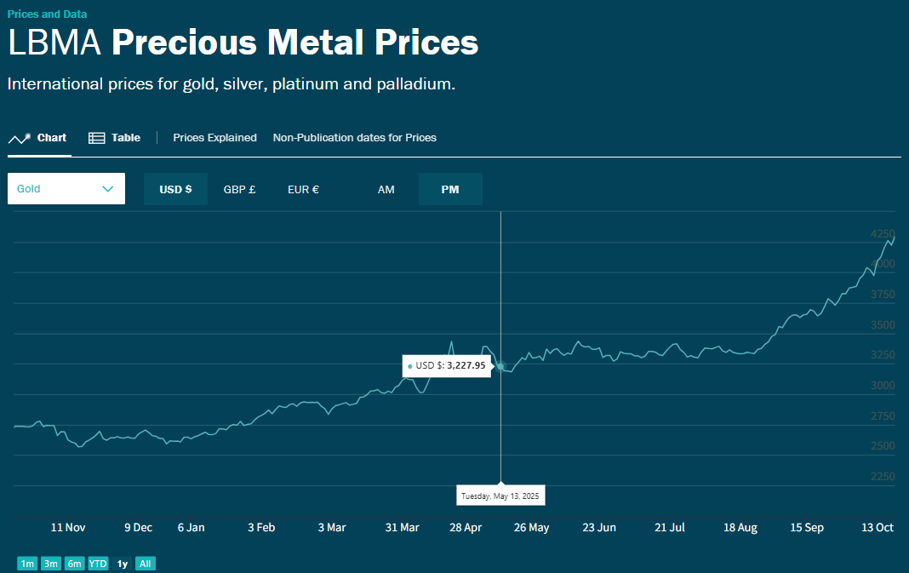This screenshot has height=573, width=909.
Task: Open Non-Publication dates for Prices link
Action: pos(354,138)
